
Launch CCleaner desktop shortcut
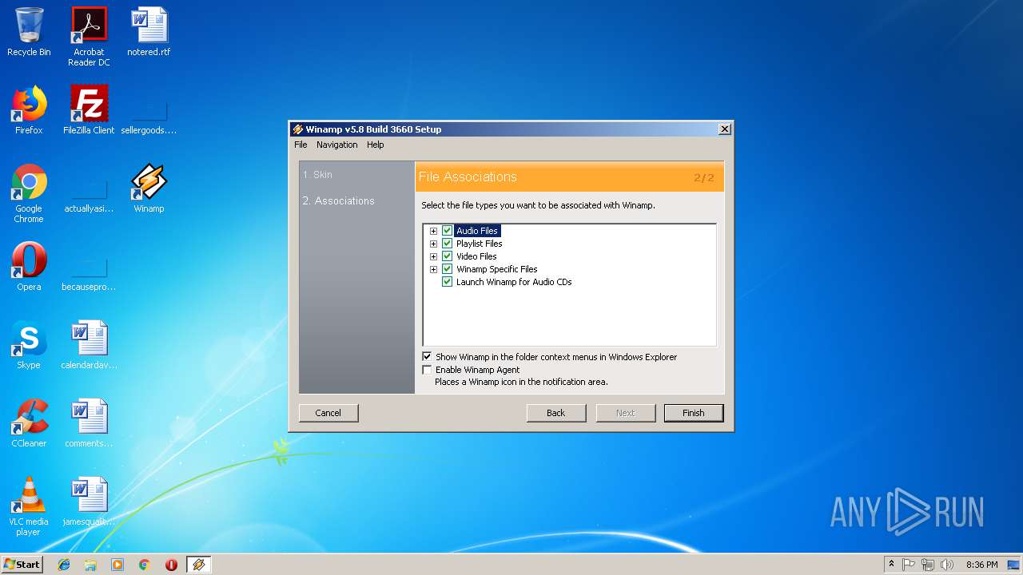click(29, 423)
